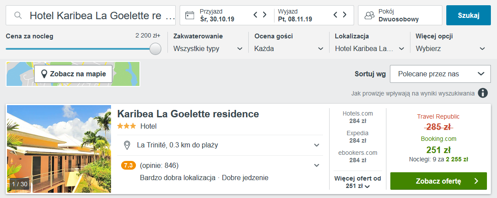Click Noclegi: 9 za 2 255 zł text
Screen dimensions: 497x198
pyautogui.click(x=438, y=160)
